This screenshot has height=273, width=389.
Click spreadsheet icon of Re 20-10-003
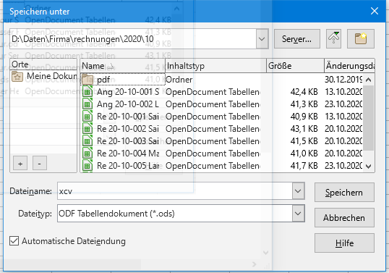[x=87, y=141]
